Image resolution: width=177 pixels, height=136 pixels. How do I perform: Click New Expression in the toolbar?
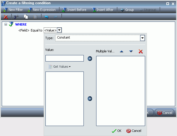pyautogui.click(x=42, y=10)
